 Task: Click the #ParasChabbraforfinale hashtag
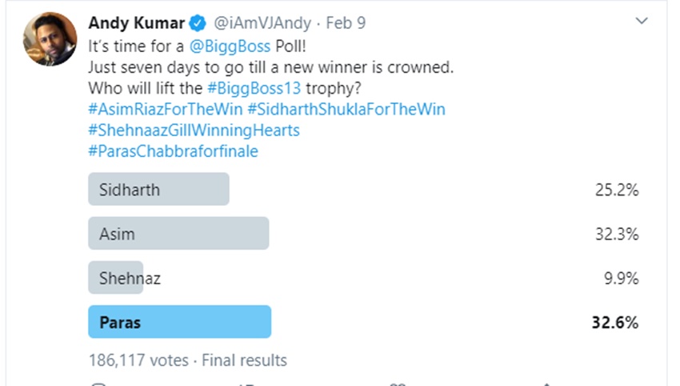[173, 151]
